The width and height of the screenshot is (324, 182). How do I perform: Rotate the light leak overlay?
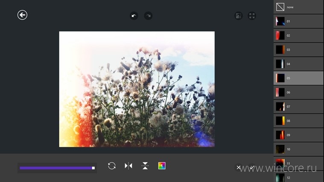pos(111,166)
